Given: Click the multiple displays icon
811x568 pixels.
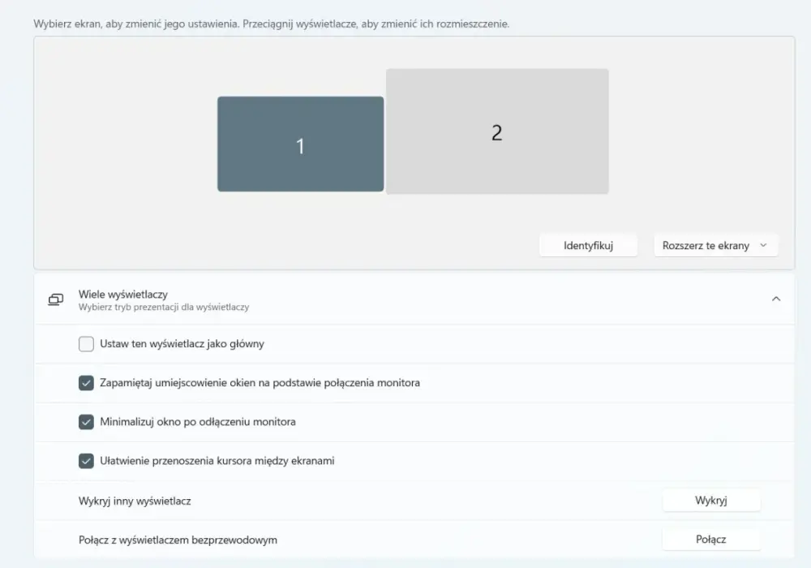Looking at the screenshot, I should [56, 299].
